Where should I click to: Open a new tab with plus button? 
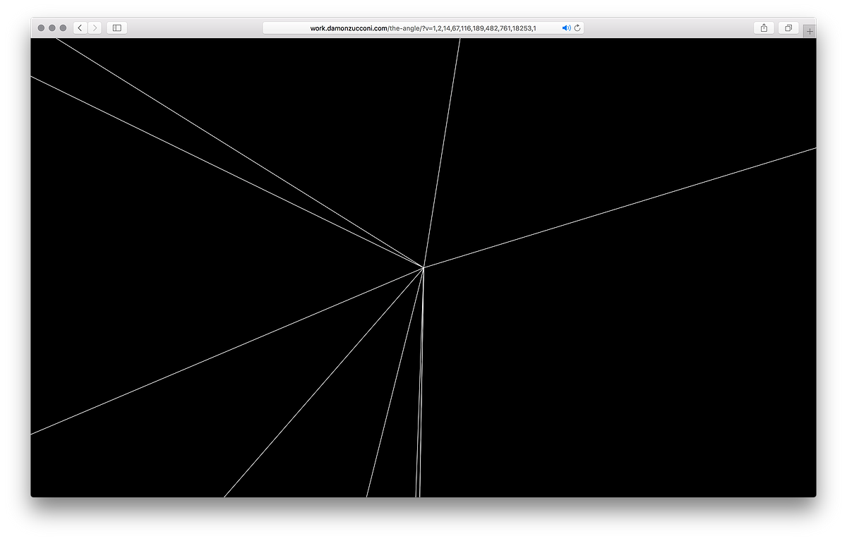(x=810, y=32)
